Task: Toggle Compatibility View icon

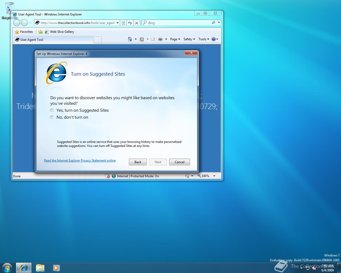Action: (x=123, y=23)
